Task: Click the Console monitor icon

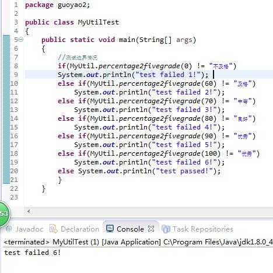Action: pos(110,229)
